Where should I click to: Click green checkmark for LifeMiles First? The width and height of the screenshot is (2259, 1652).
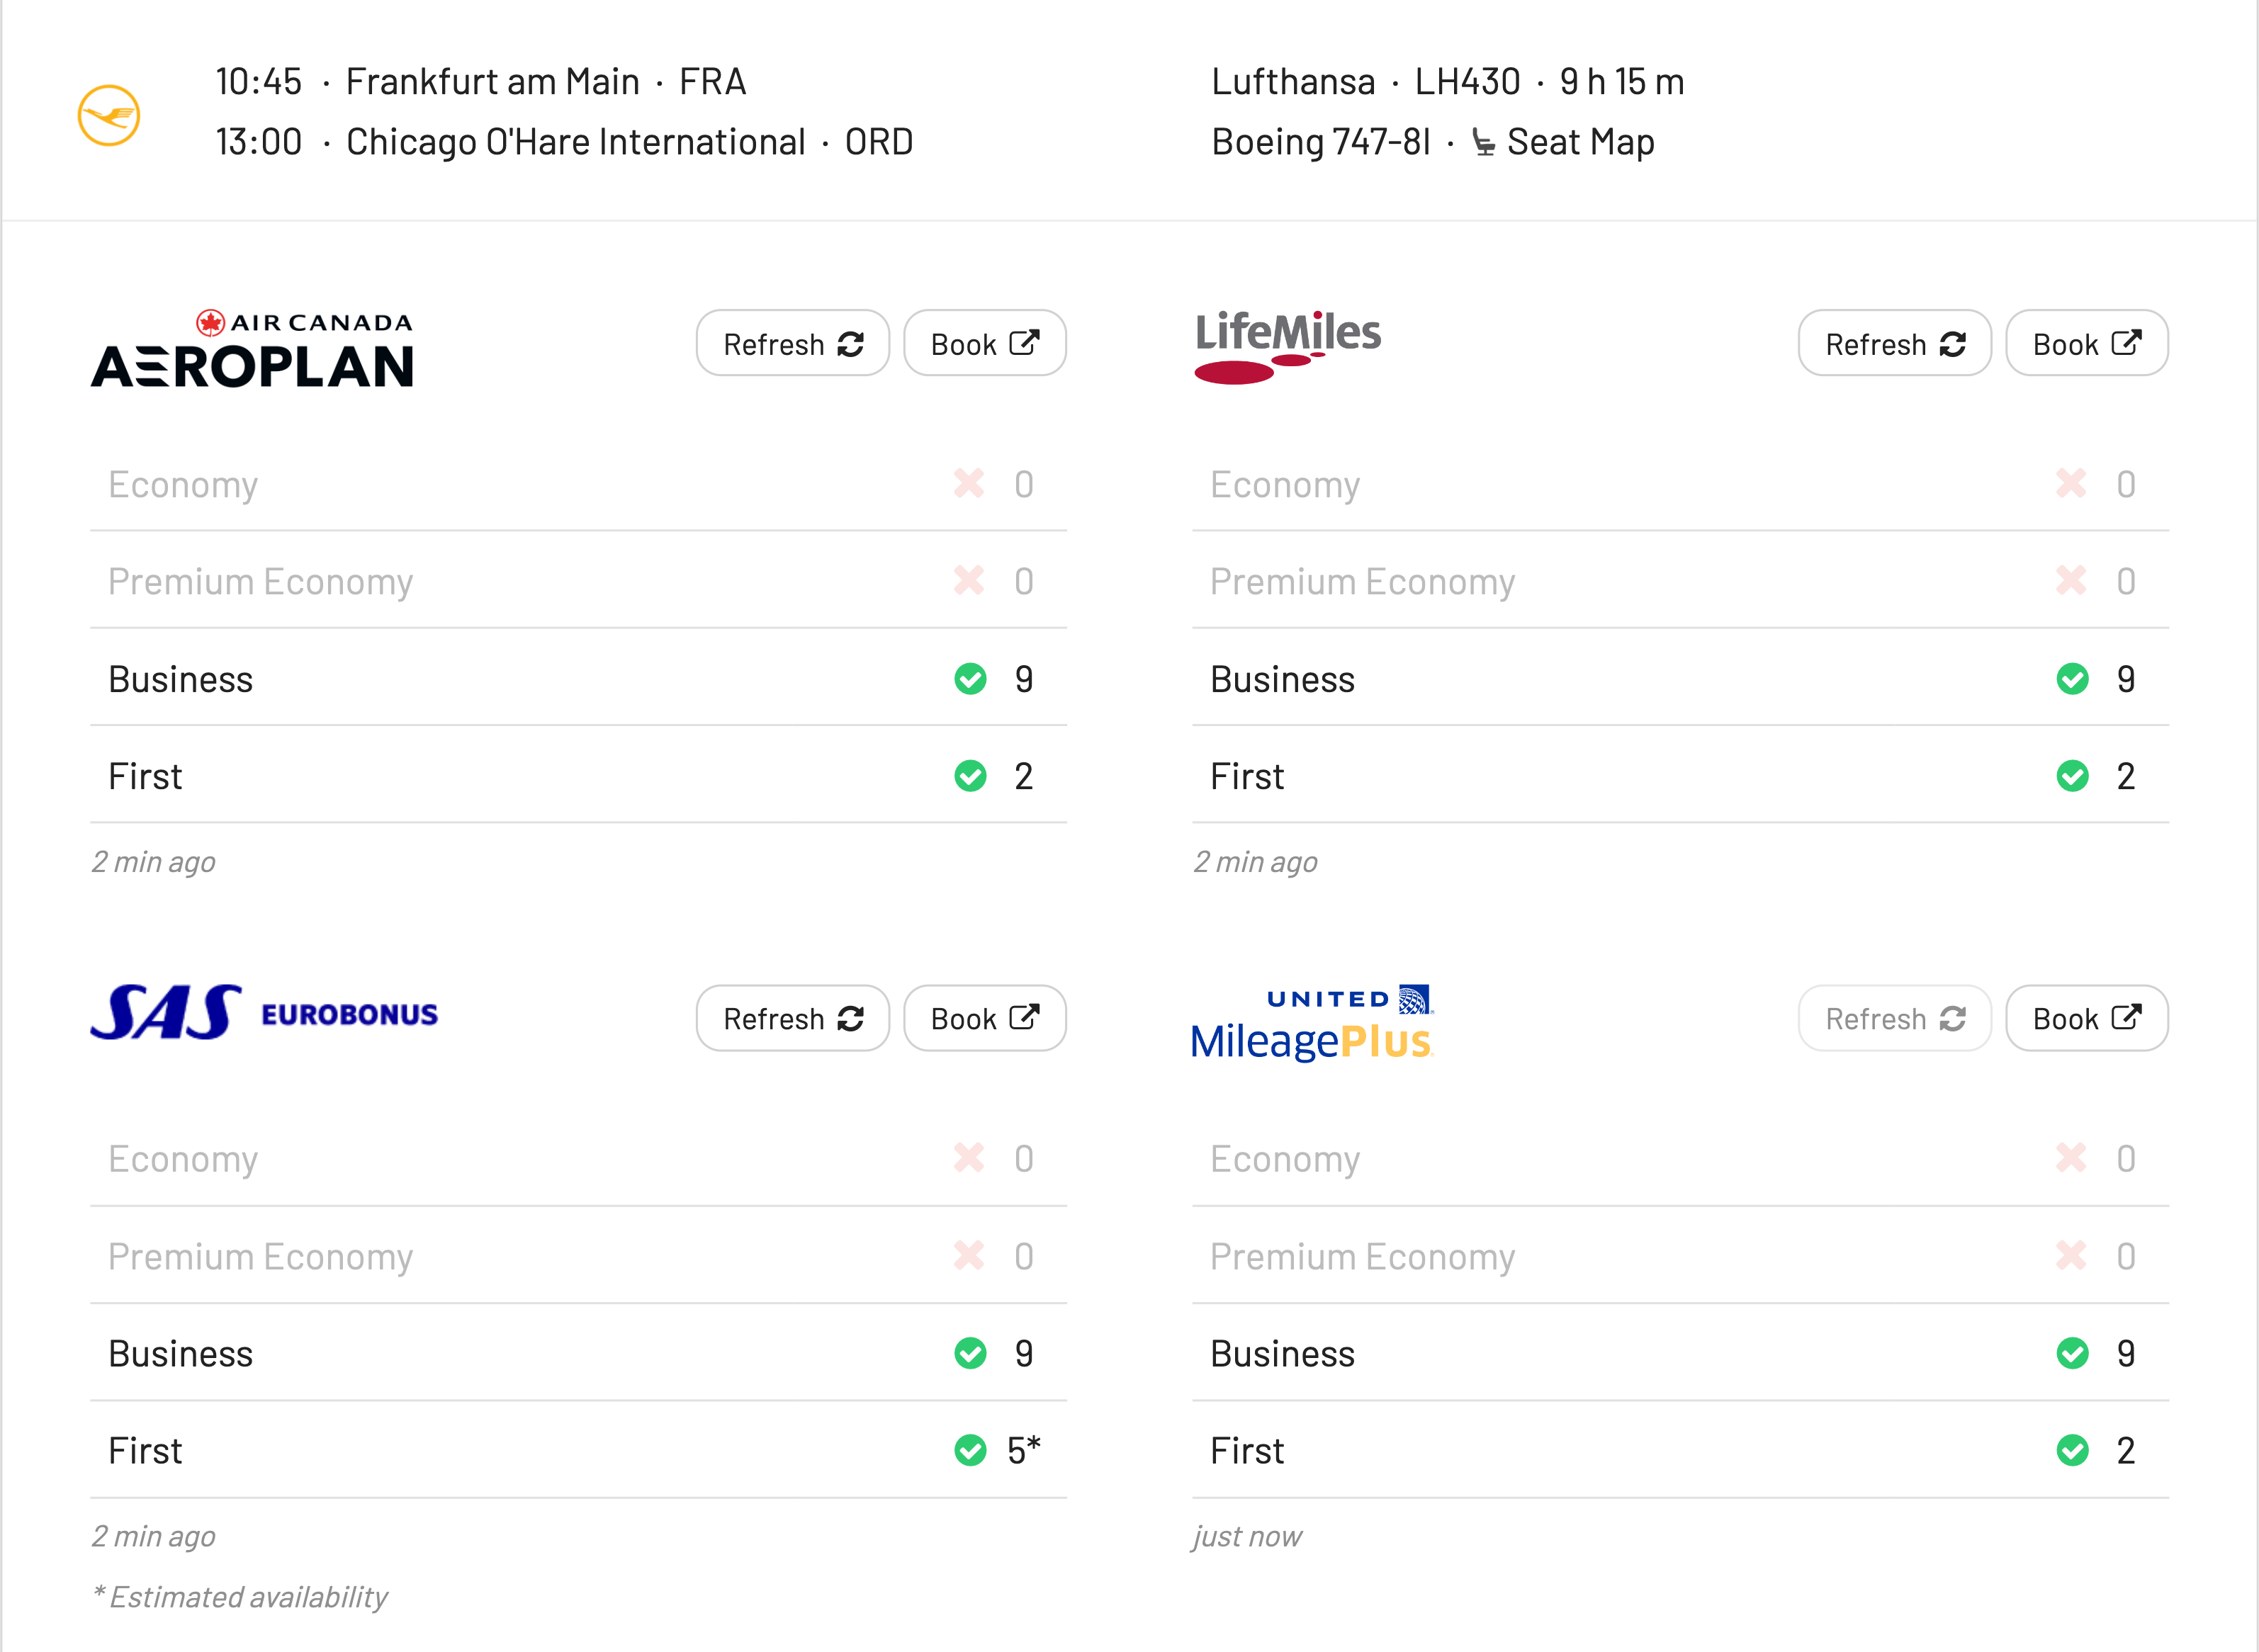point(2072,776)
